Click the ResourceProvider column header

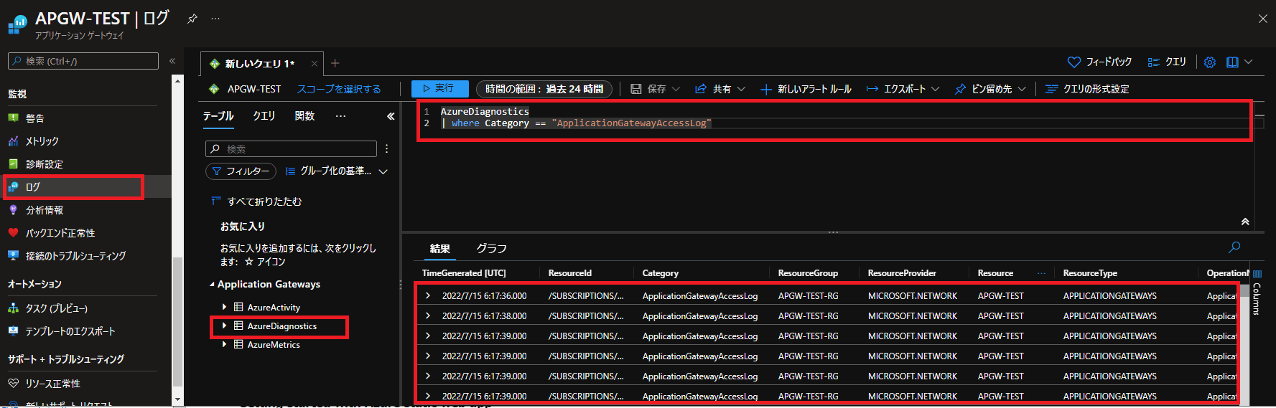(902, 273)
